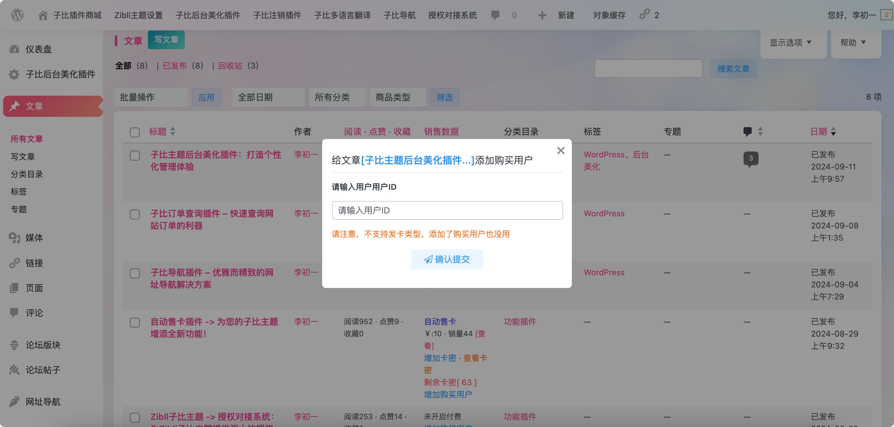The image size is (894, 427).
Task: Open the 3 comments badge on first article
Action: (x=751, y=159)
